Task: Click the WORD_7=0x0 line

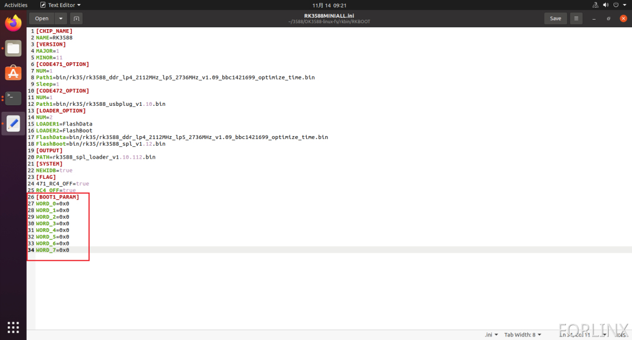Action: point(52,250)
